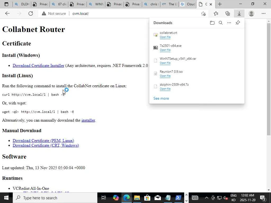Open PowerShell from the taskbar
Viewport: 271px width, 203px height.
(x=178, y=198)
